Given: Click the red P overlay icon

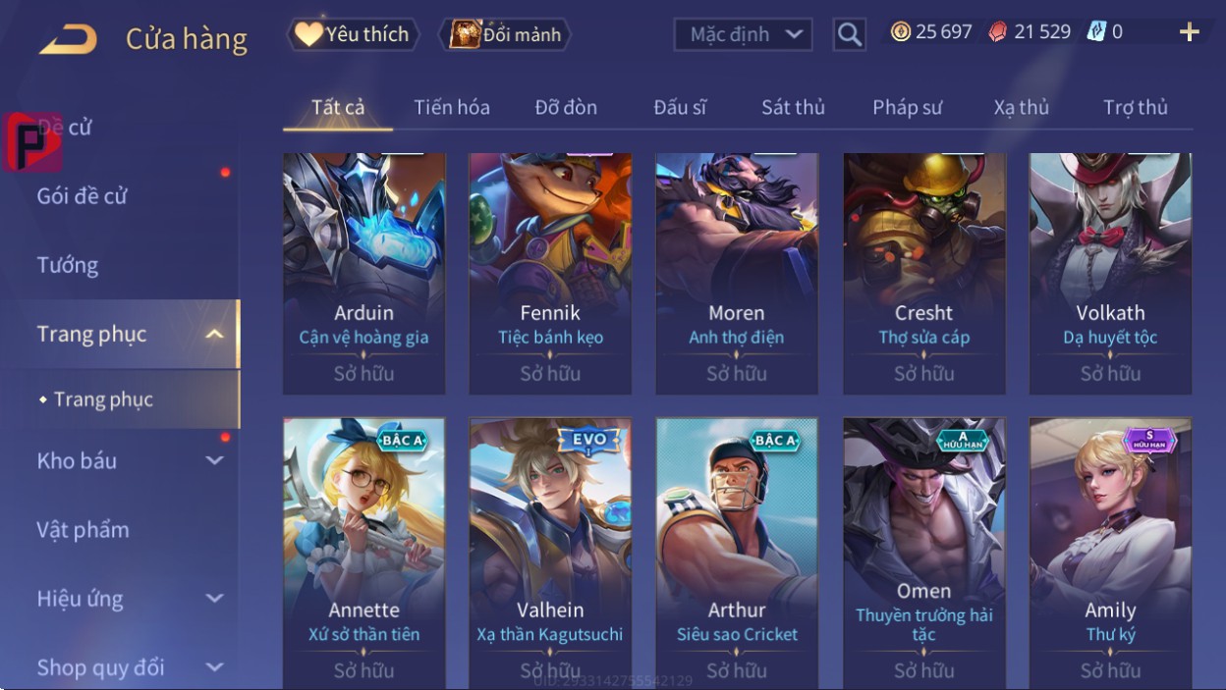Looking at the screenshot, I should pyautogui.click(x=31, y=142).
